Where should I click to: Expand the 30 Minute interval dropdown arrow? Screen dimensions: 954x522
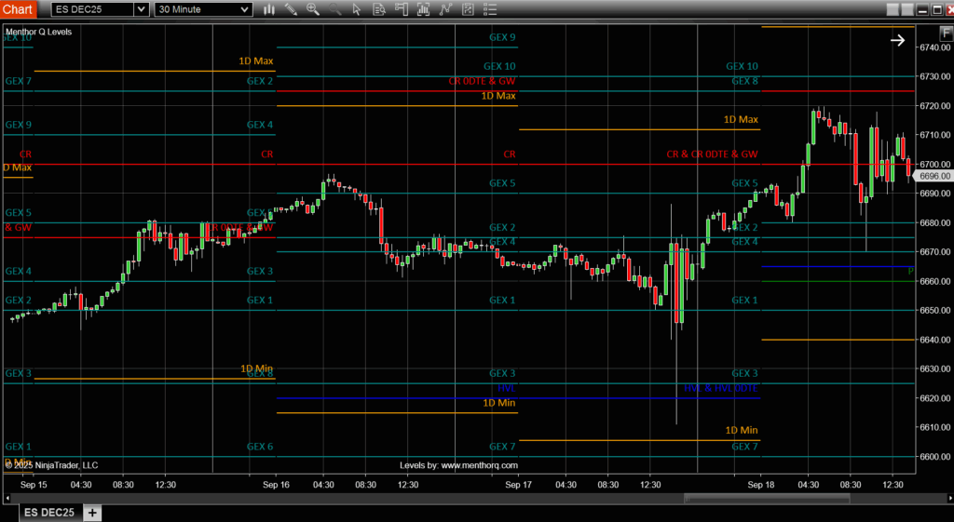245,9
